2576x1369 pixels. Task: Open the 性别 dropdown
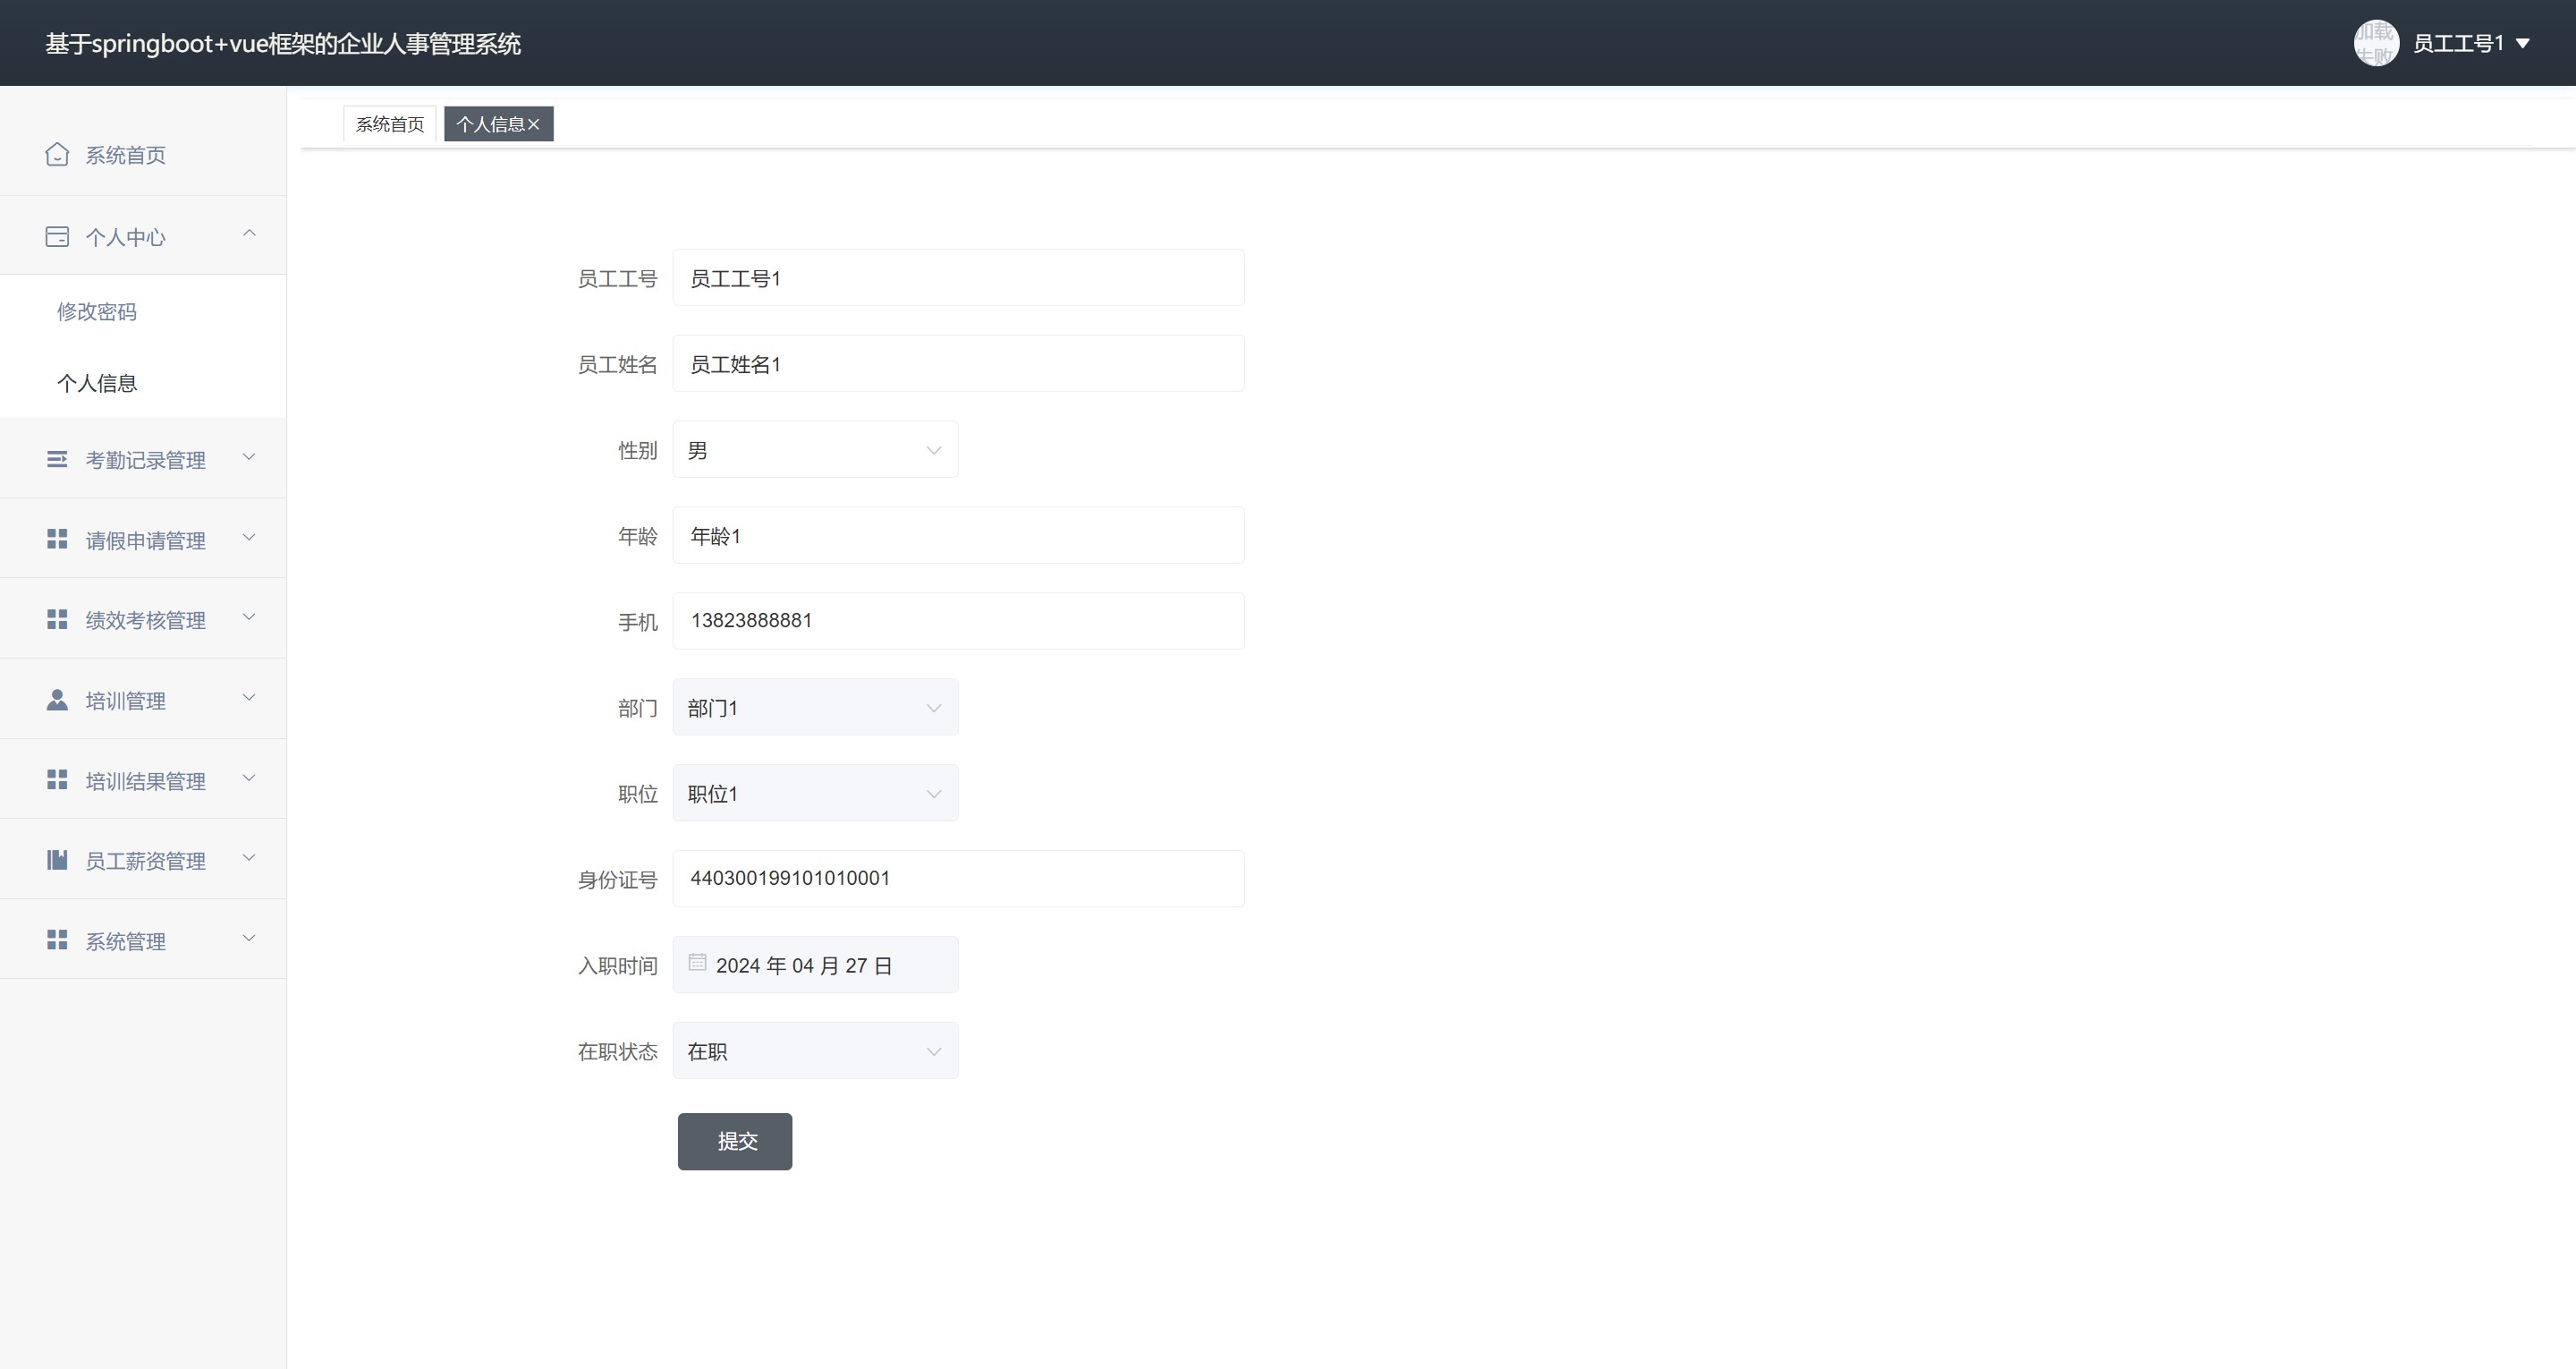click(815, 450)
